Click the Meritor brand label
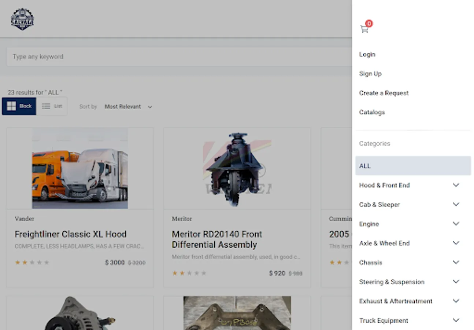 182,219
